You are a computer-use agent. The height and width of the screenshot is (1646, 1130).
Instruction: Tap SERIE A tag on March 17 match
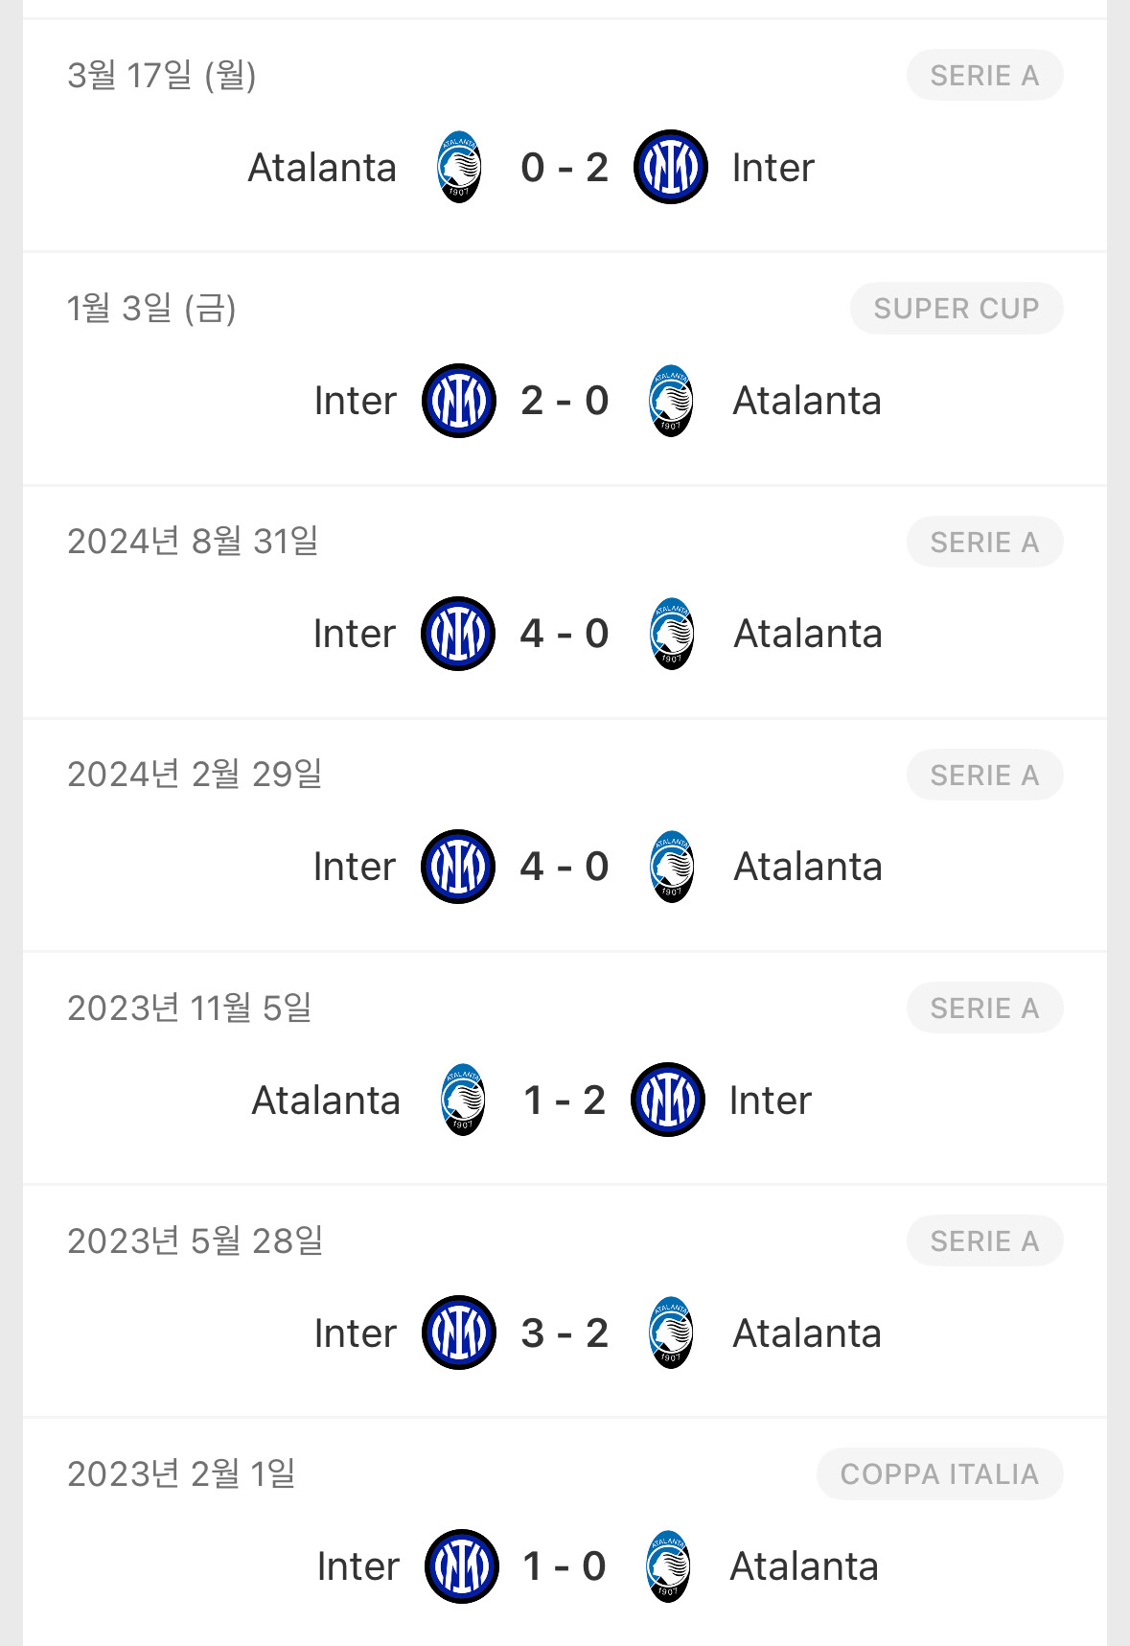pos(984,76)
